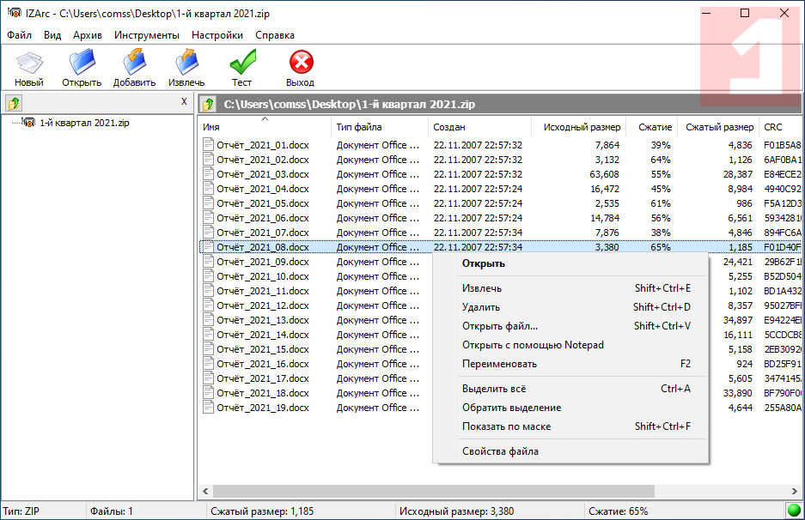The height and width of the screenshot is (520, 805).
Task: Click document icon of Отчёт_2021_16.docx
Action: [x=208, y=364]
